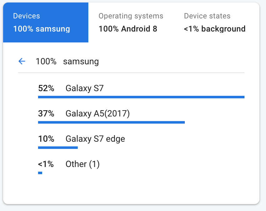
Task: Switch to the Operating systems tab
Action: pos(131,16)
